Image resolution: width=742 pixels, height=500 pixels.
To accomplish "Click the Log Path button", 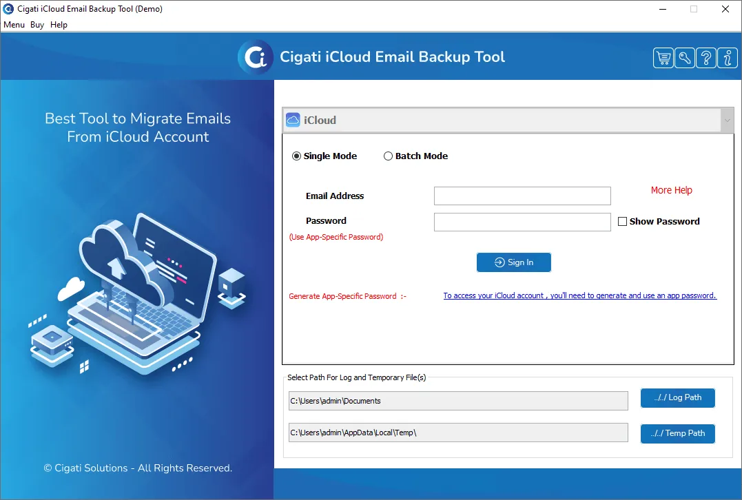I will tap(677, 397).
